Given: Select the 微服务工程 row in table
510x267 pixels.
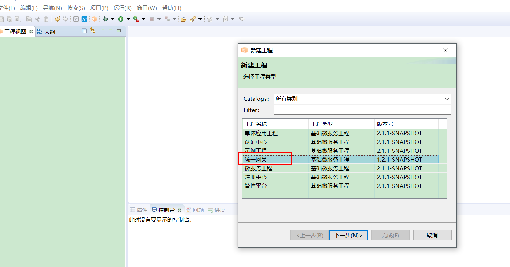Looking at the screenshot, I should 259,168.
